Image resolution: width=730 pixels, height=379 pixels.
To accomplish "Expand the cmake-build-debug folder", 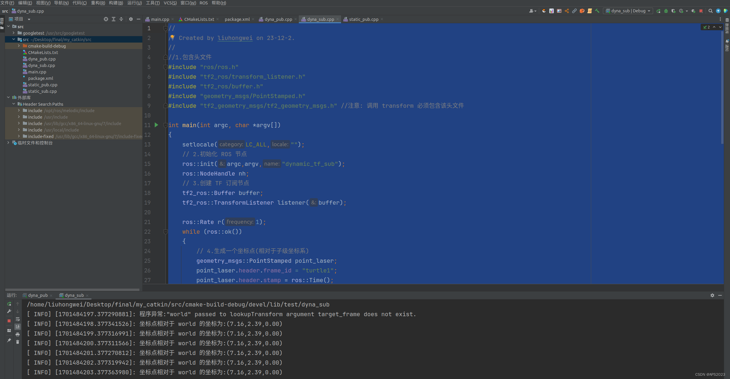I will [x=19, y=46].
